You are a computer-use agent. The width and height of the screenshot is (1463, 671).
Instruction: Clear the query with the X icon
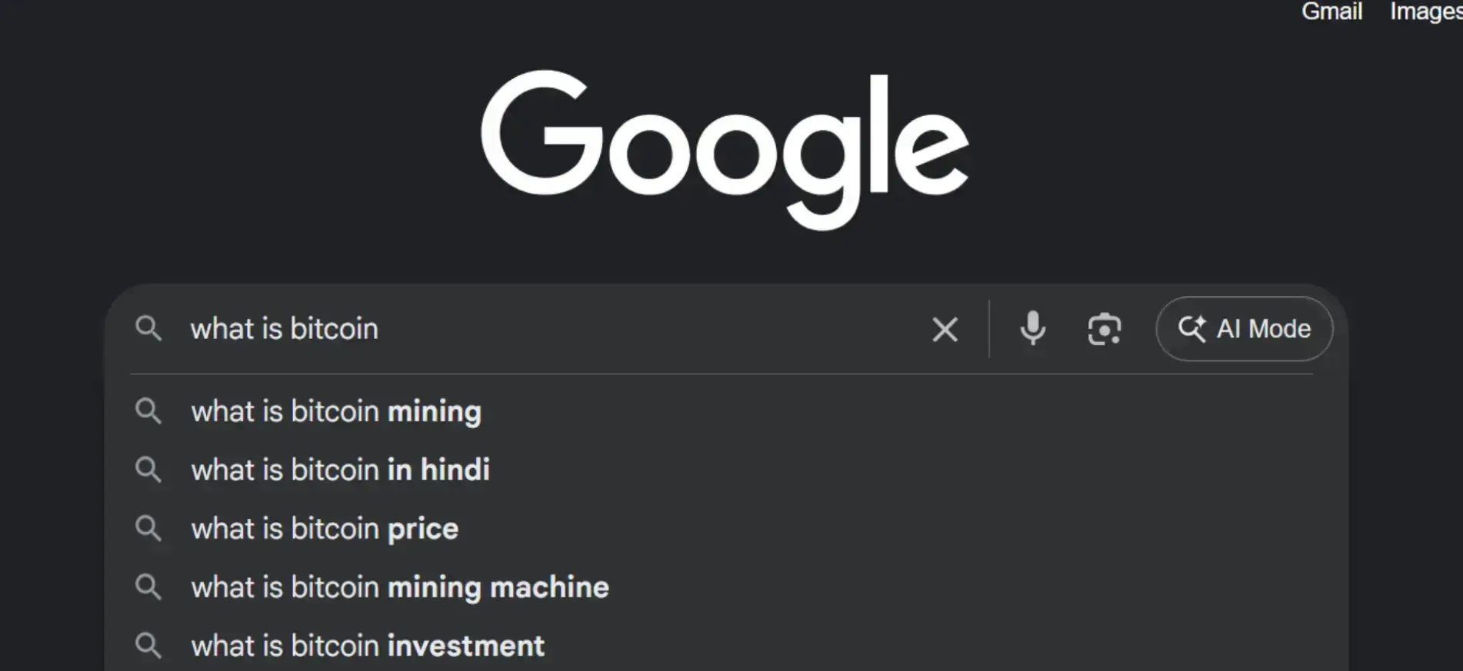pos(945,329)
